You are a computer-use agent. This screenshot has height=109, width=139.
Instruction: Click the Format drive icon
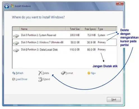[63, 73]
